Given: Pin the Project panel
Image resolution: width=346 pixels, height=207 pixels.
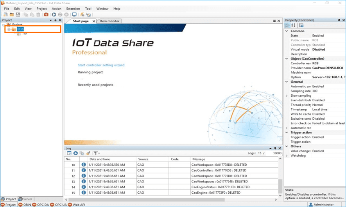Looking at the screenshot, I should [x=56, y=20].
